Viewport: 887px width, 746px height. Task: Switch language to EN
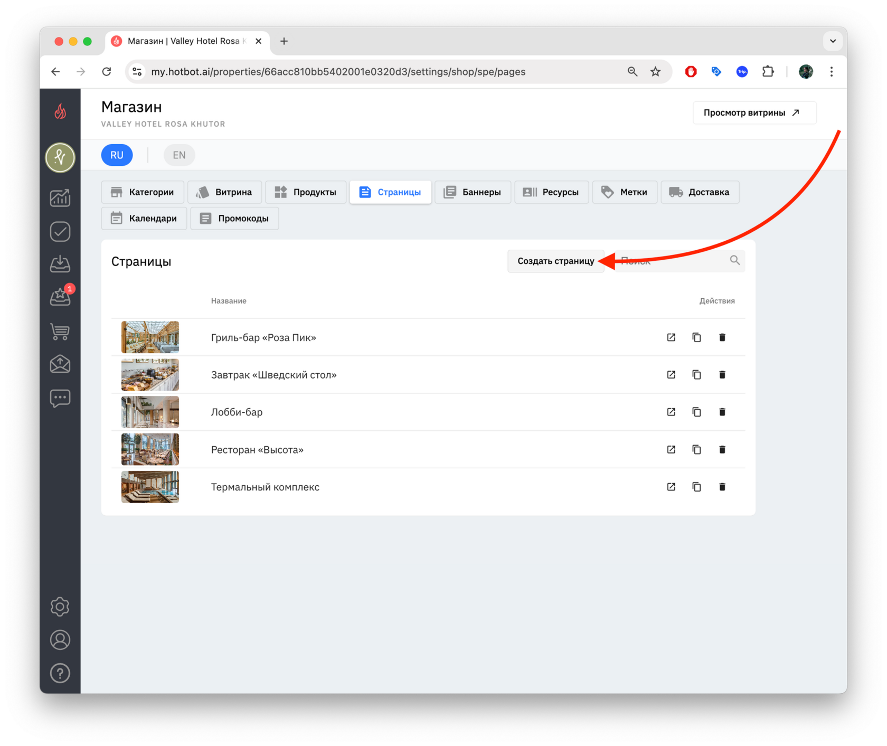click(179, 155)
